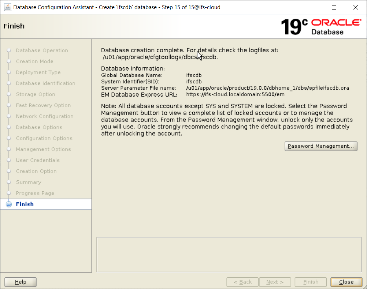Select Deployment Type step
Image resolution: width=367 pixels, height=289 pixels.
(38, 72)
